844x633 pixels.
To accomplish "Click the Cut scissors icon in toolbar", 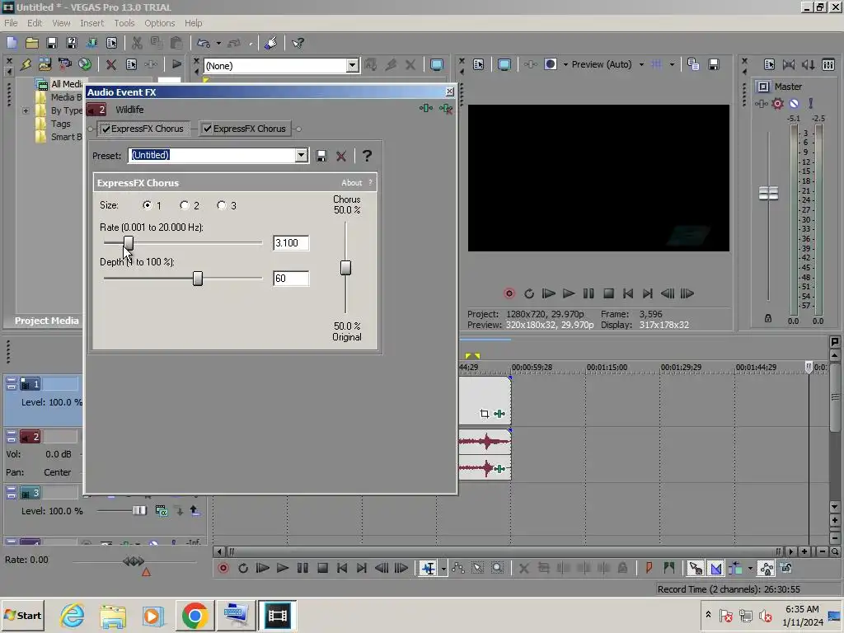I will 138,43.
